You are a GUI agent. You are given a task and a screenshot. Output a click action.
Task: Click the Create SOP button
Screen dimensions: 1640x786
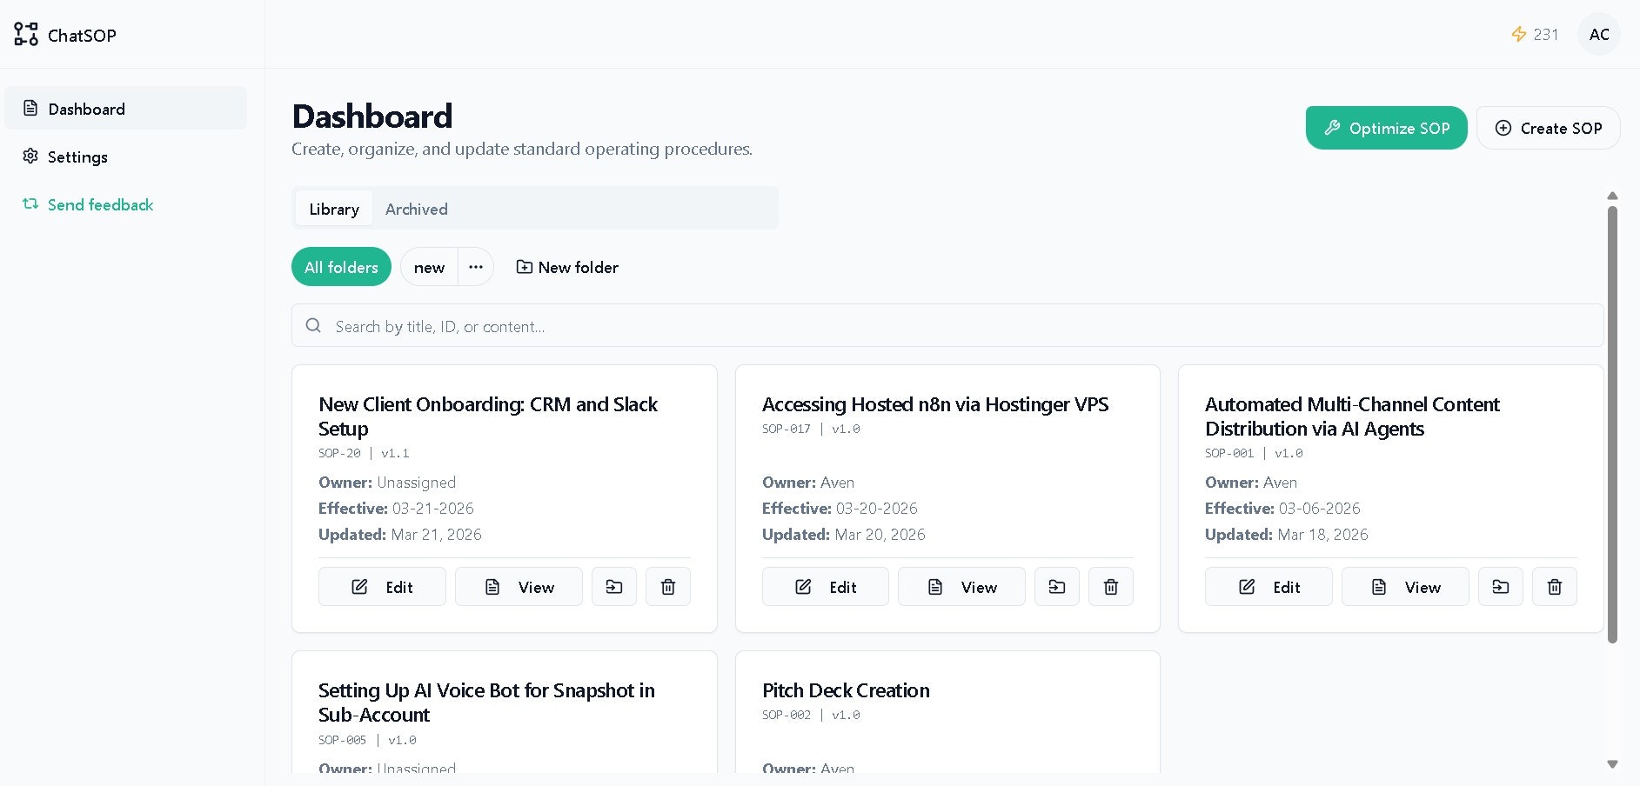pos(1548,128)
